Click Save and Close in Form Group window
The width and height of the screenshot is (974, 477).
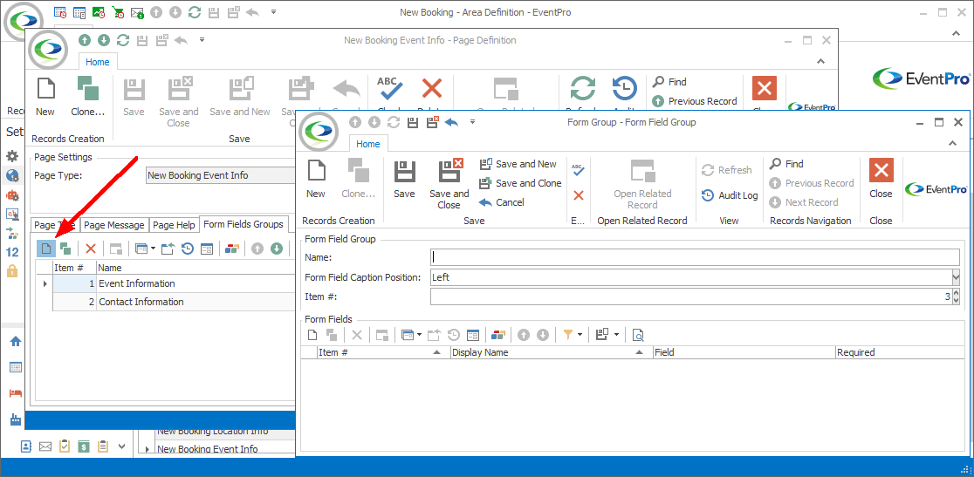pos(449,185)
